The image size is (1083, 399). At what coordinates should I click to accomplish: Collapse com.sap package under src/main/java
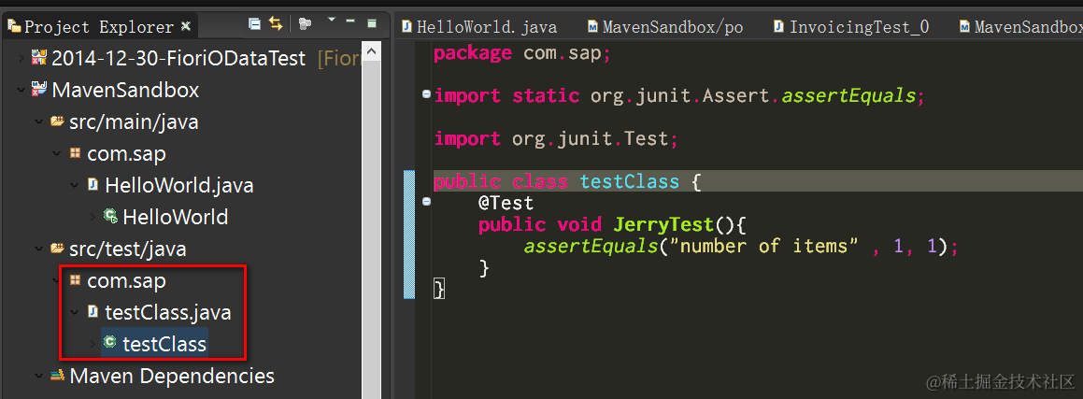tap(57, 154)
